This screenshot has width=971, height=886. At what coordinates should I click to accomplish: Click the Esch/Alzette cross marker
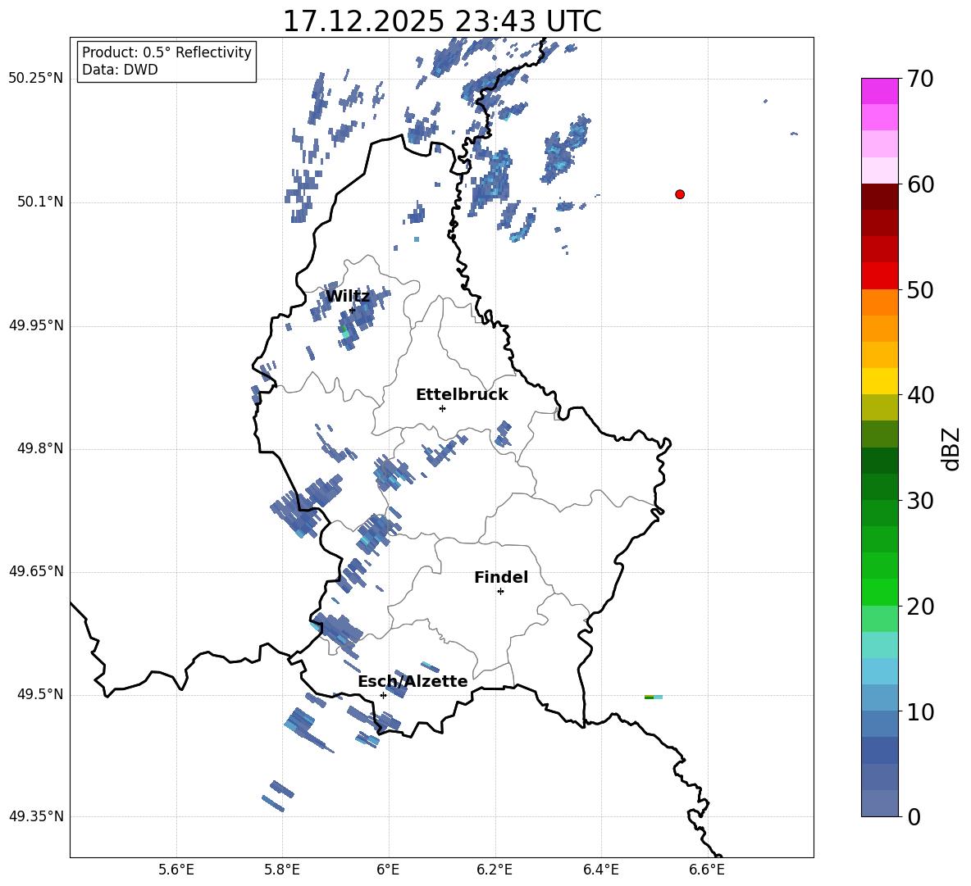coord(383,695)
